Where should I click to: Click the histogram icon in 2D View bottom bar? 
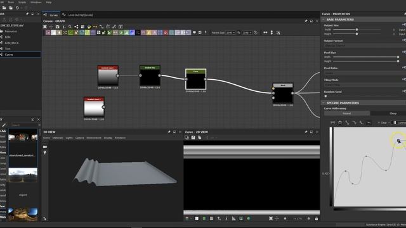(233, 218)
